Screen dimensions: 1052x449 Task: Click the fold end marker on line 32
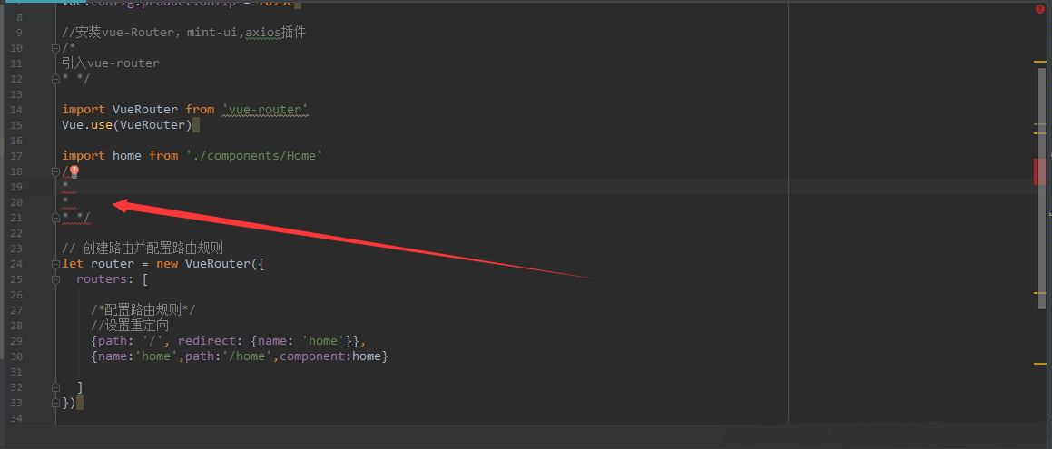coord(56,387)
